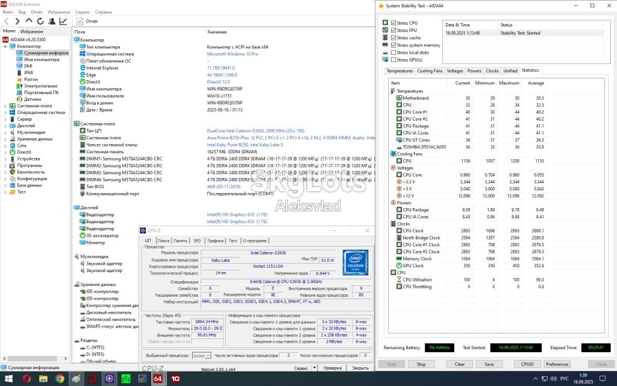Expand the Системная плата tree node

coord(5,106)
